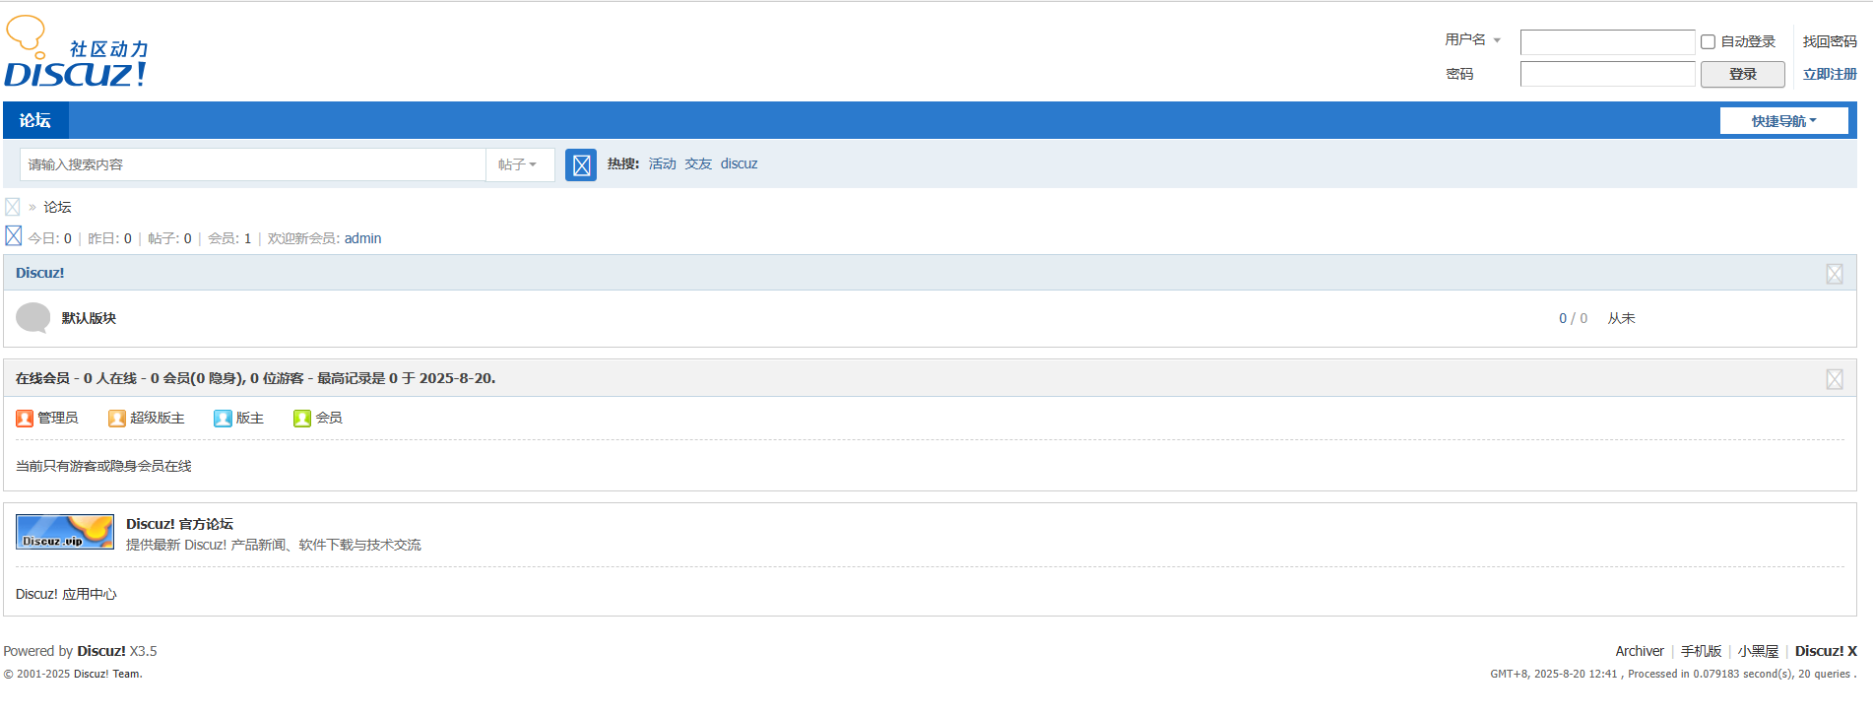Screen dimensions: 1873x715
Task: Open the new member admin profile link
Action: [x=362, y=238]
